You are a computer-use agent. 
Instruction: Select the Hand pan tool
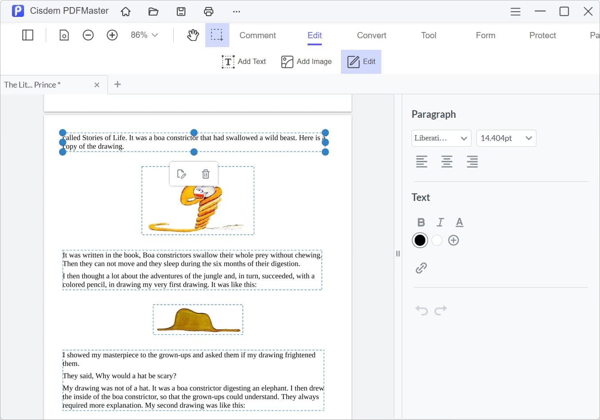193,35
